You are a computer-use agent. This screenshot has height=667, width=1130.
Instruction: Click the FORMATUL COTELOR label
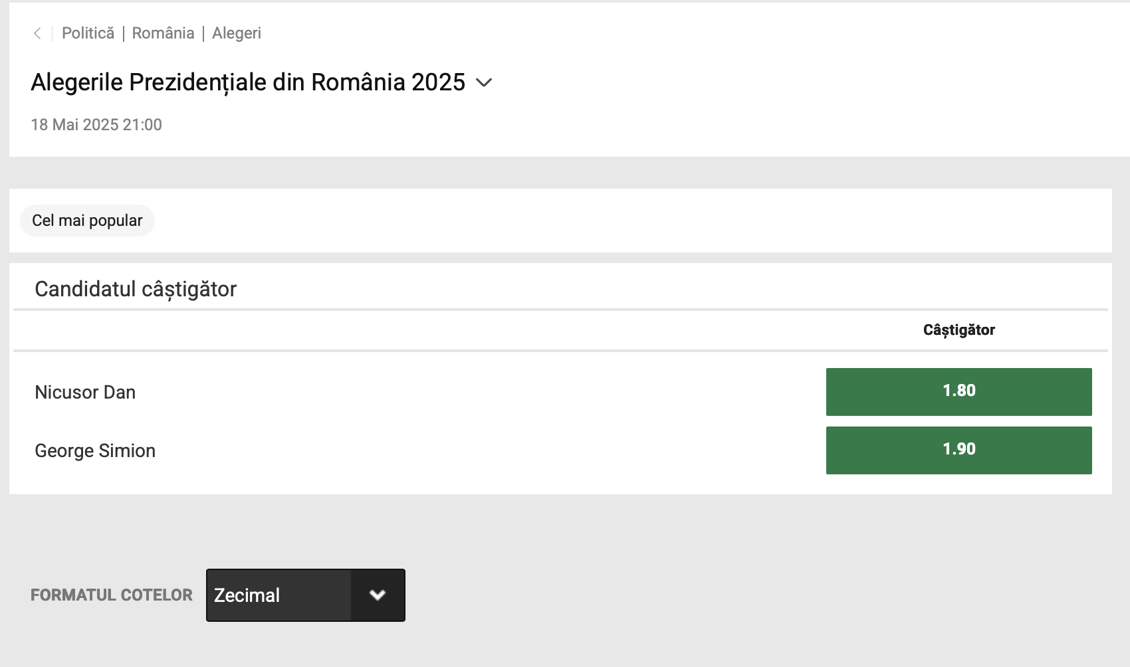click(x=112, y=595)
